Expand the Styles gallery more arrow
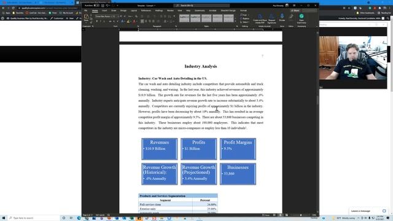The image size is (393, 221). (x=235, y=21)
